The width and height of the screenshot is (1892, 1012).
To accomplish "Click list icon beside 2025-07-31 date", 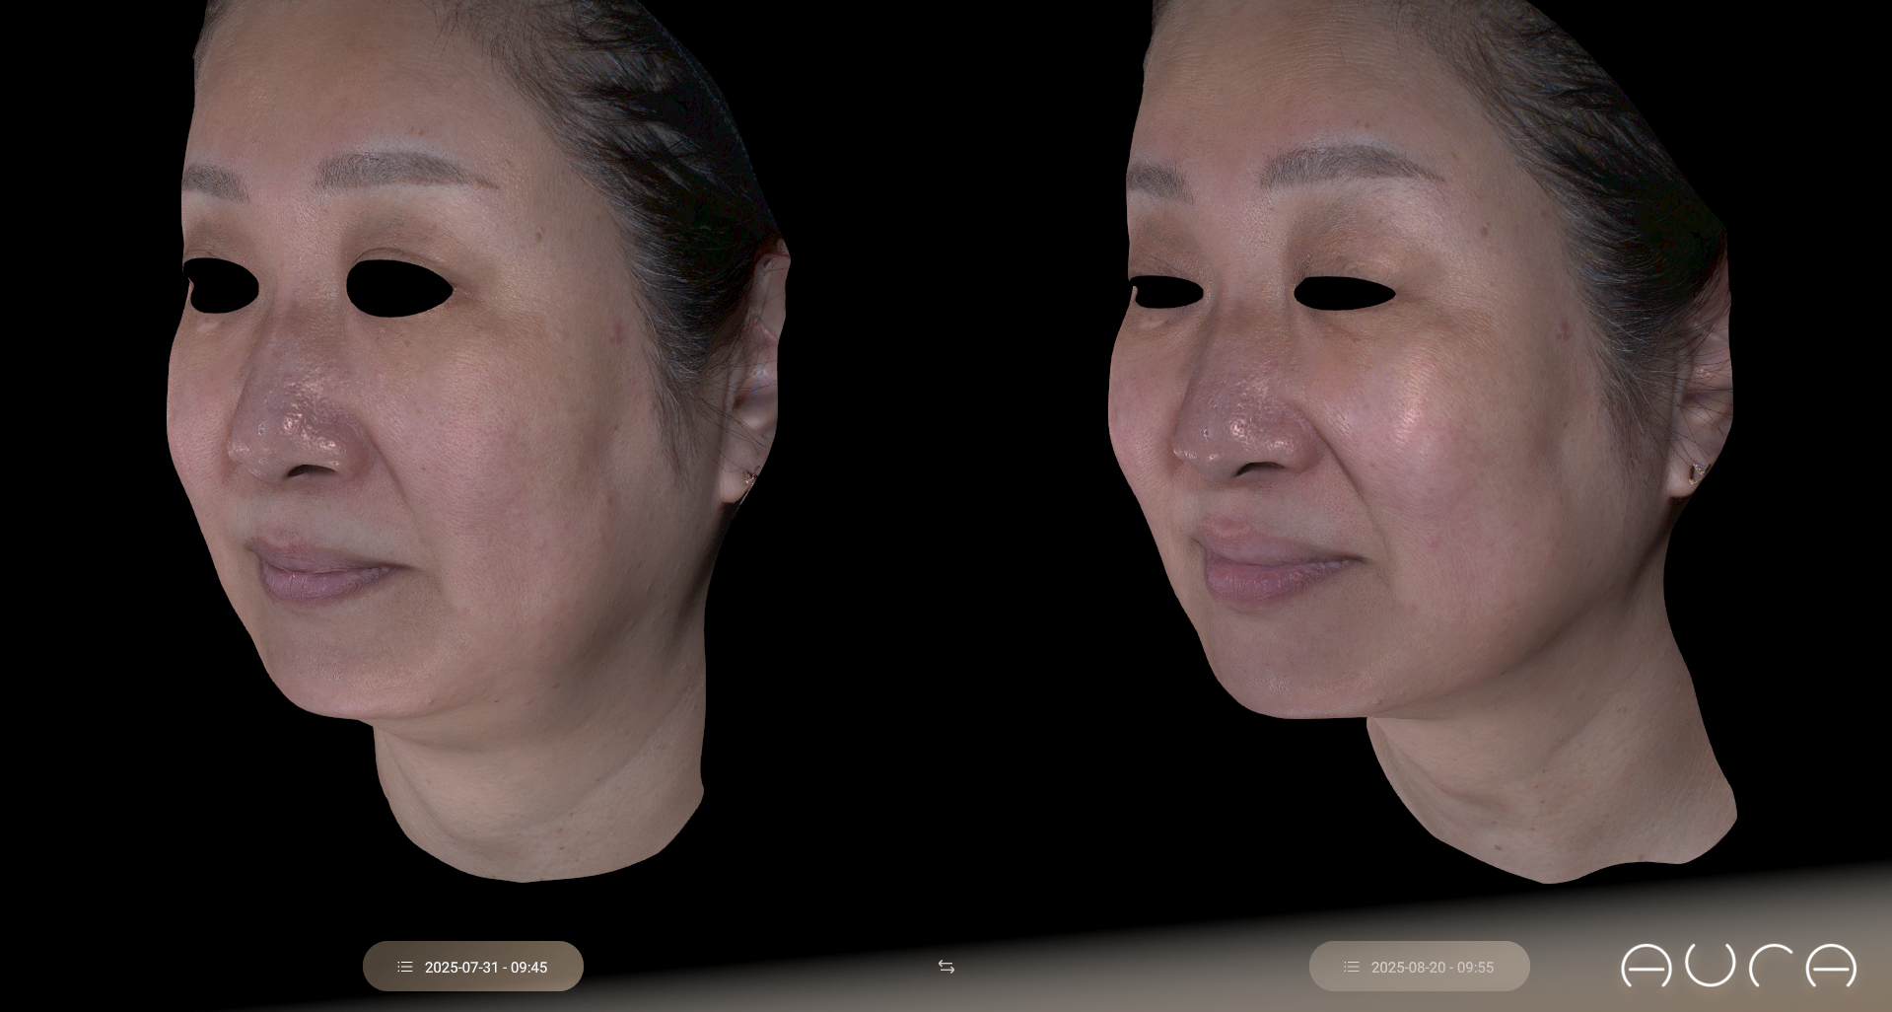I will (x=405, y=967).
